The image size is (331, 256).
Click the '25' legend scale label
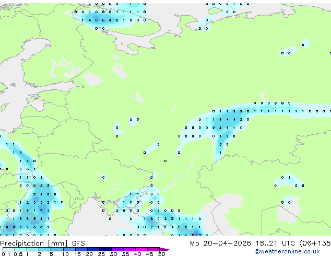(x=101, y=254)
